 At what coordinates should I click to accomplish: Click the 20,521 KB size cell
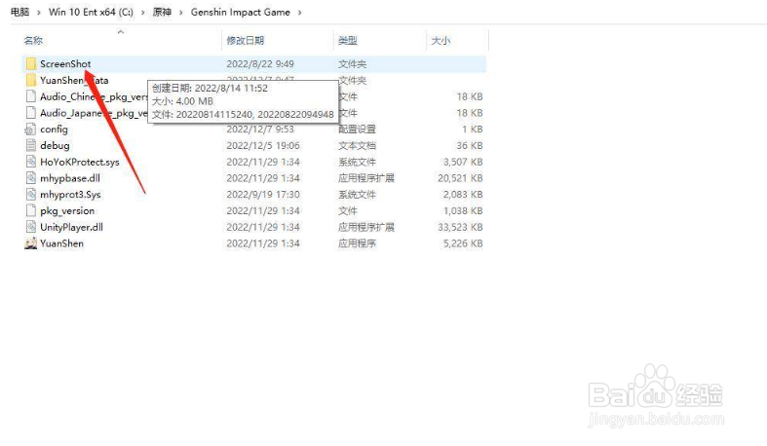click(460, 178)
